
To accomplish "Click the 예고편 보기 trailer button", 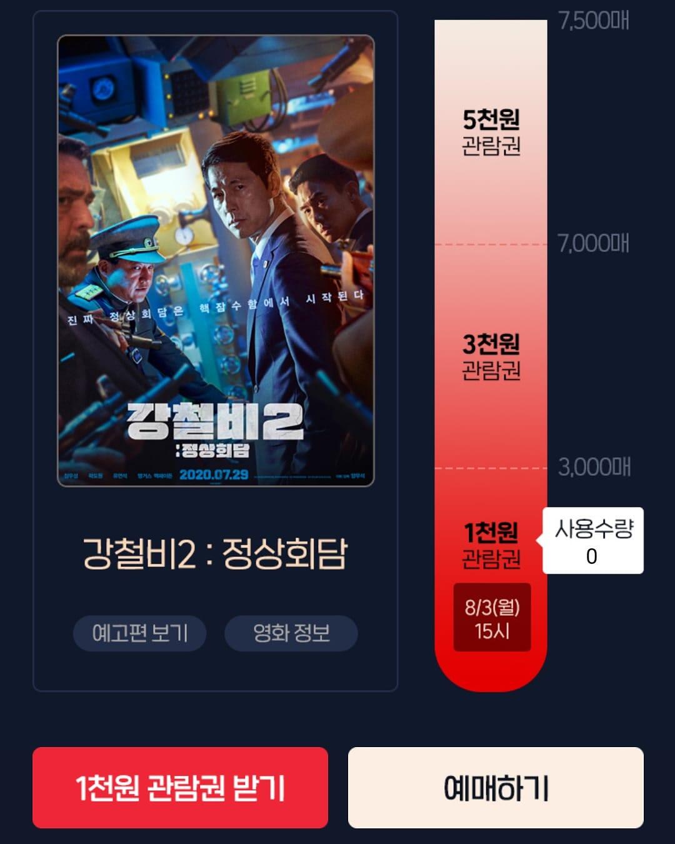I will [140, 633].
